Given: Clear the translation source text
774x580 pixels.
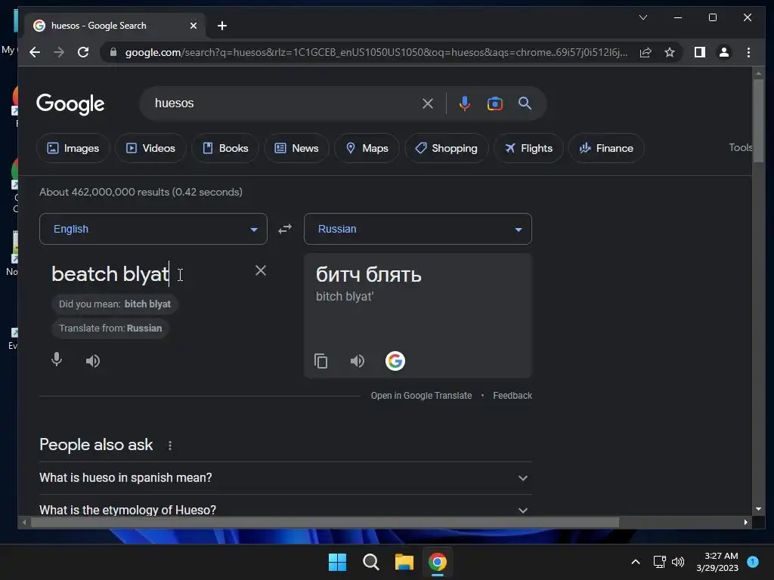Looking at the screenshot, I should coord(261,270).
